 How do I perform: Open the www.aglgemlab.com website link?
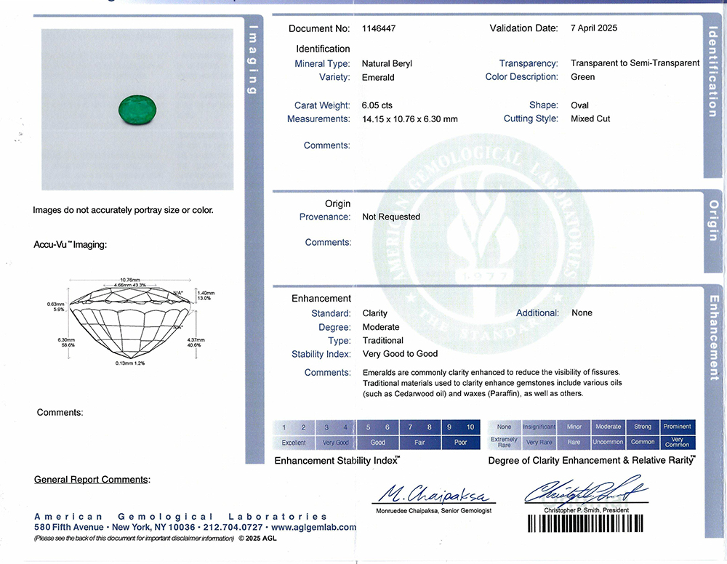click(x=313, y=528)
